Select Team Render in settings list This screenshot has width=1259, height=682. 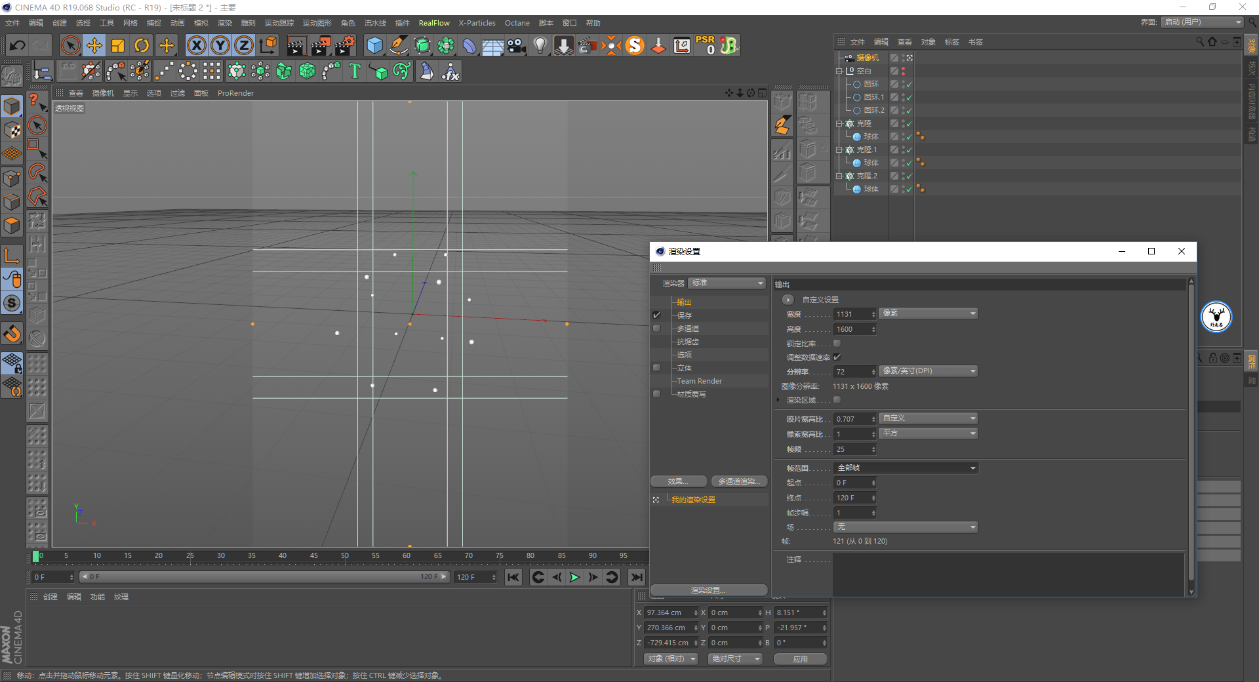coord(699,381)
